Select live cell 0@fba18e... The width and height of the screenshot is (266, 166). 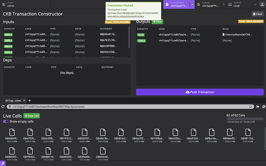pos(212,135)
